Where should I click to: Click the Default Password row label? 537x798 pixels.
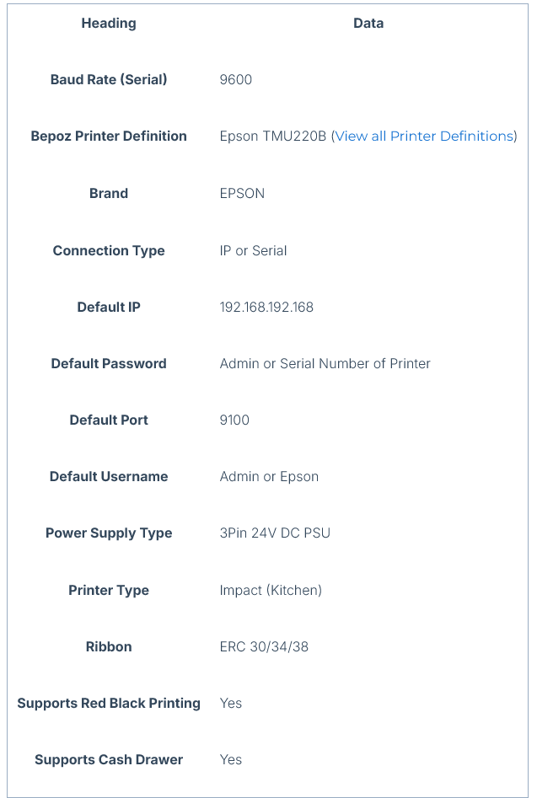point(109,363)
